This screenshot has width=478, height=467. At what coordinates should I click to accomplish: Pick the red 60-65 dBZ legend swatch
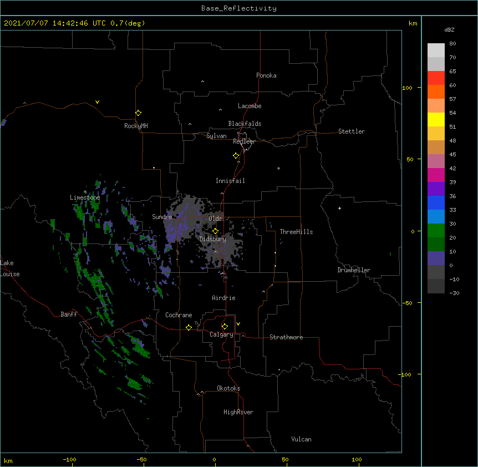(436, 78)
